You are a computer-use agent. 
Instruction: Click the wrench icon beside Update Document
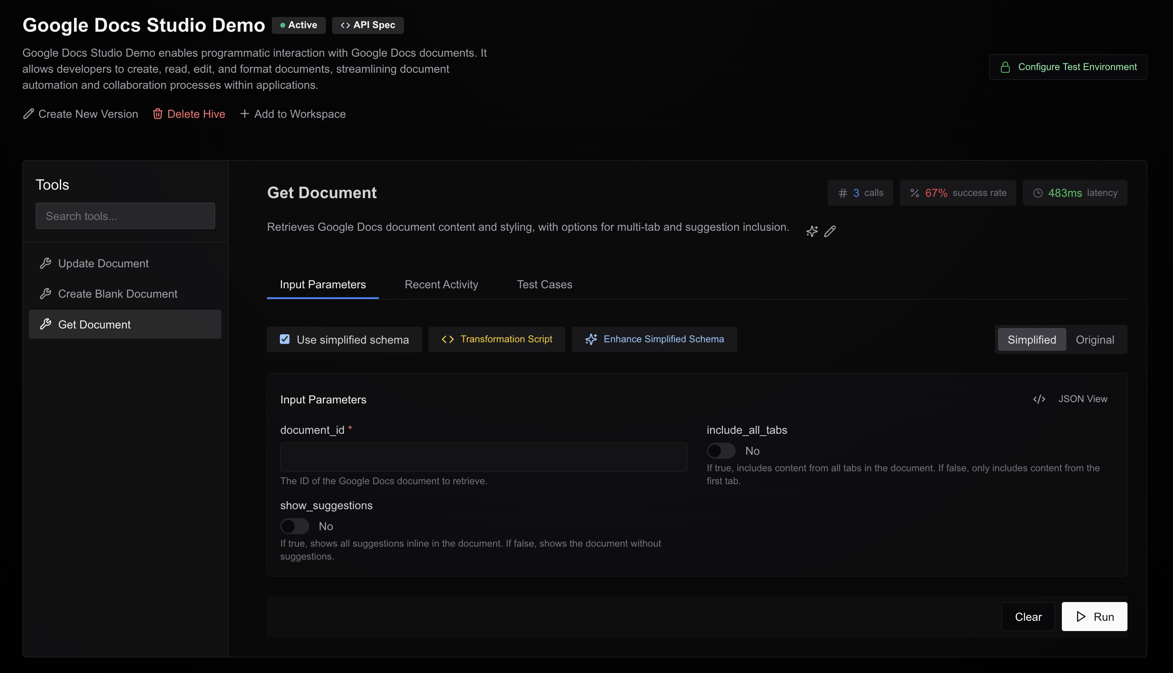pos(46,263)
